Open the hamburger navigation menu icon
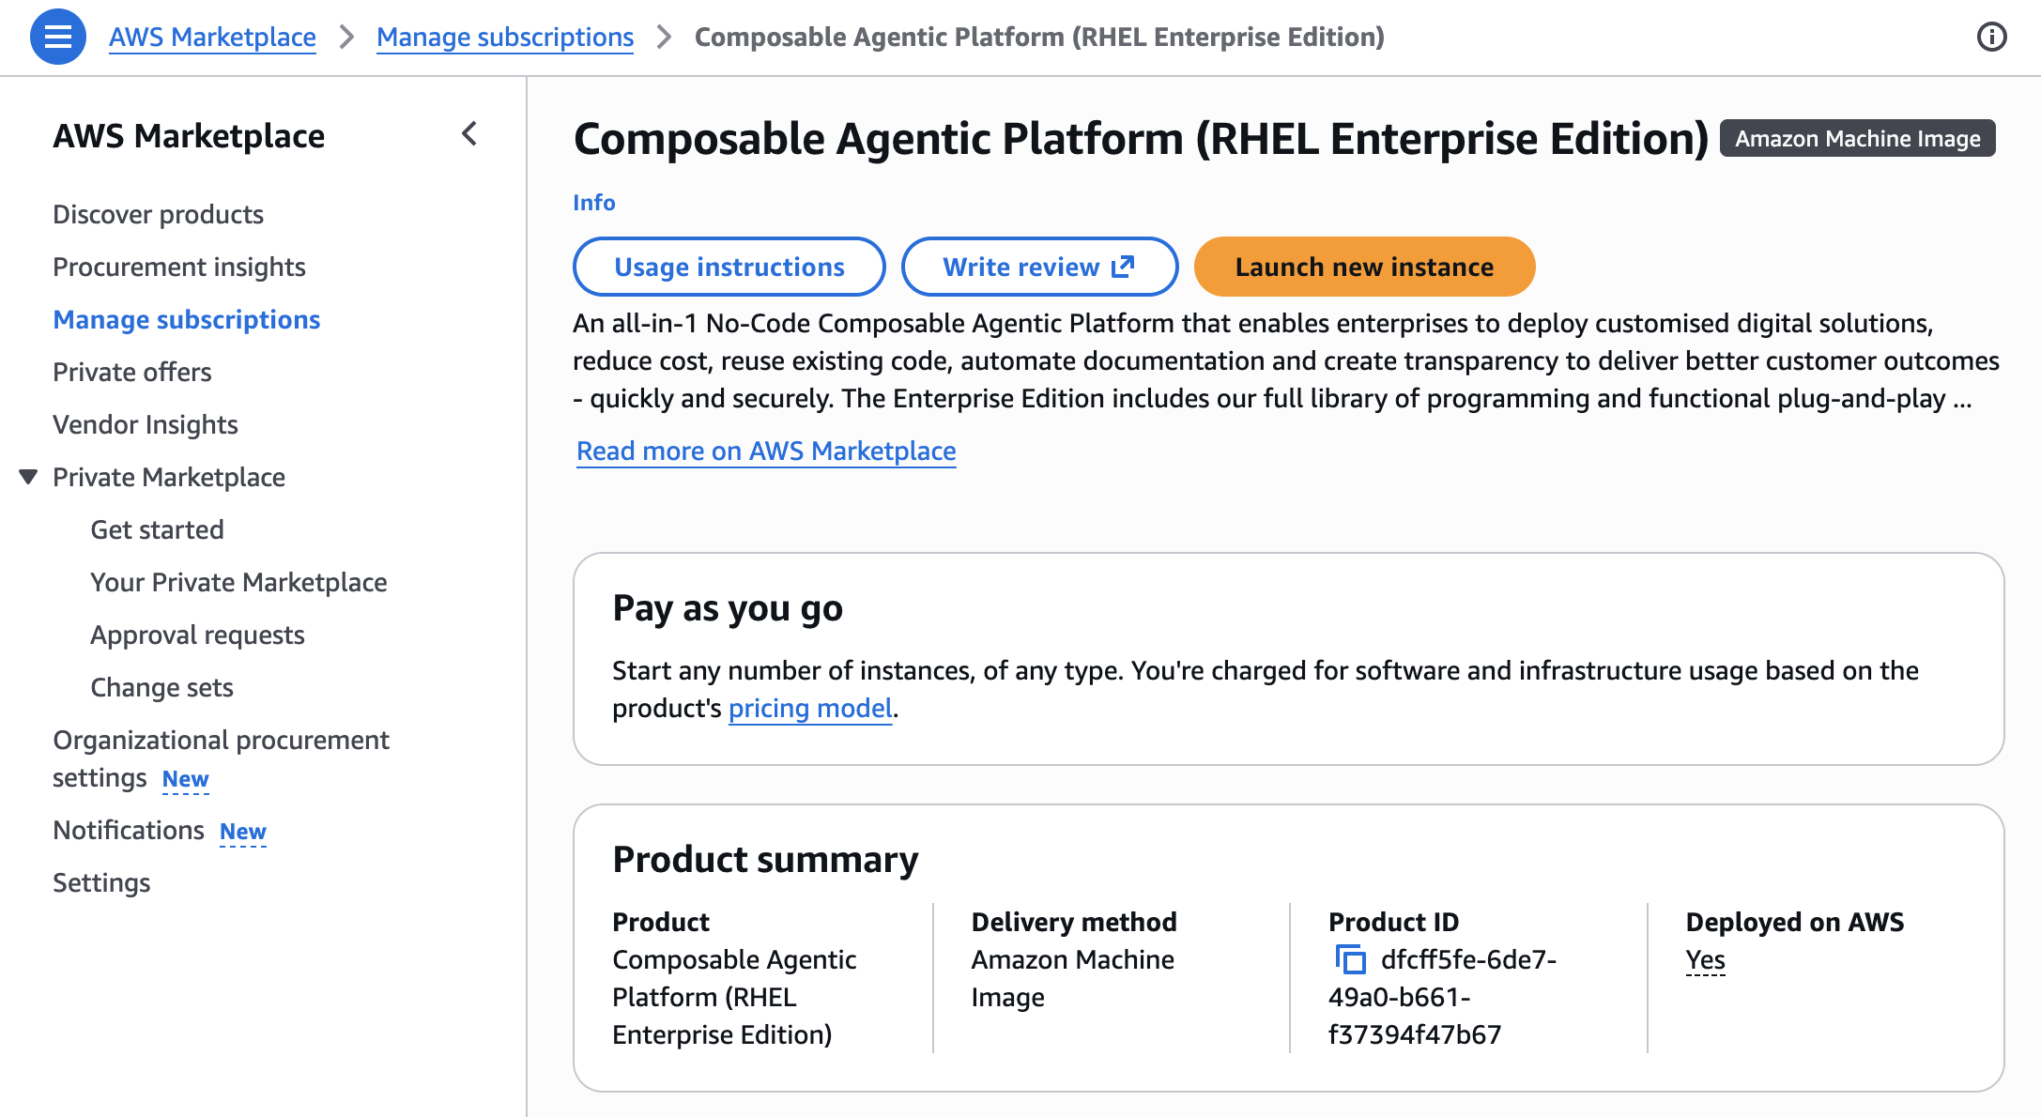Image resolution: width=2041 pixels, height=1117 pixels. (58, 37)
